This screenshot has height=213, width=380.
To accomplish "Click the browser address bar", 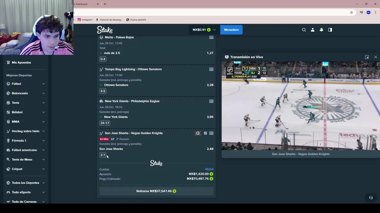I will tap(211, 12).
